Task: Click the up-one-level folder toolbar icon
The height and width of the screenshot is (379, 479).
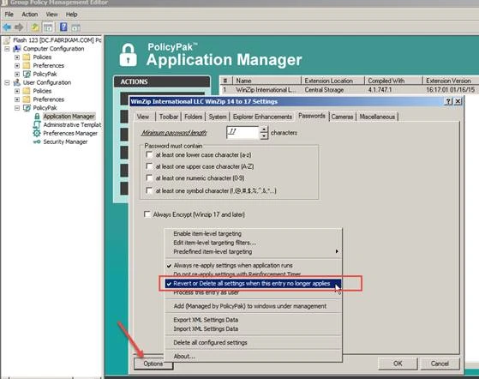Action: tap(35, 27)
